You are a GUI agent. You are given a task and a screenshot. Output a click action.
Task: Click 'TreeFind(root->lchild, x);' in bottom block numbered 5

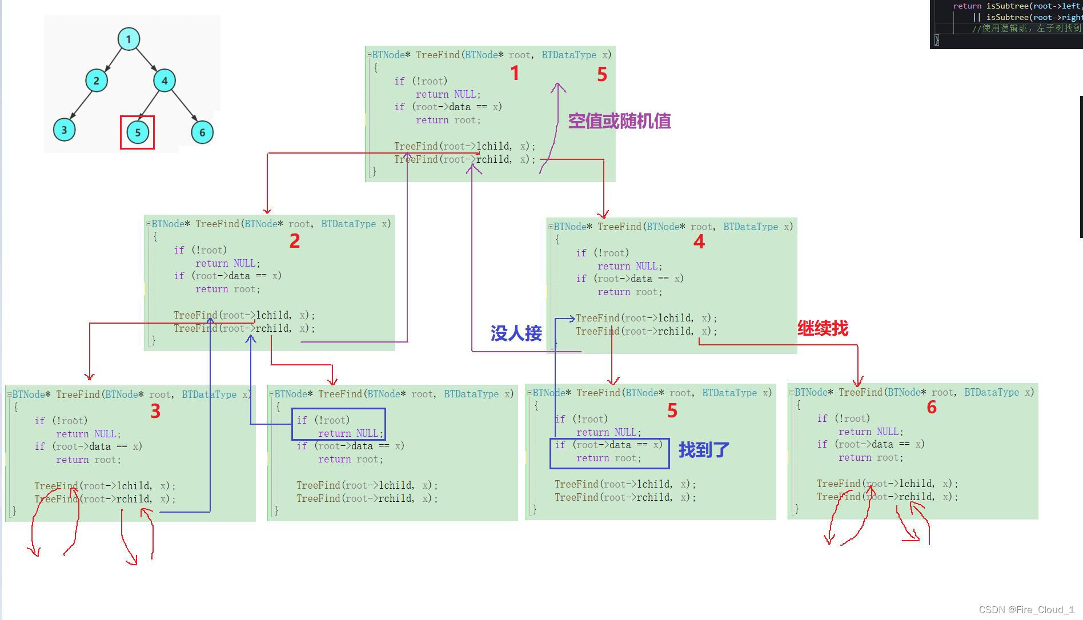pos(625,484)
